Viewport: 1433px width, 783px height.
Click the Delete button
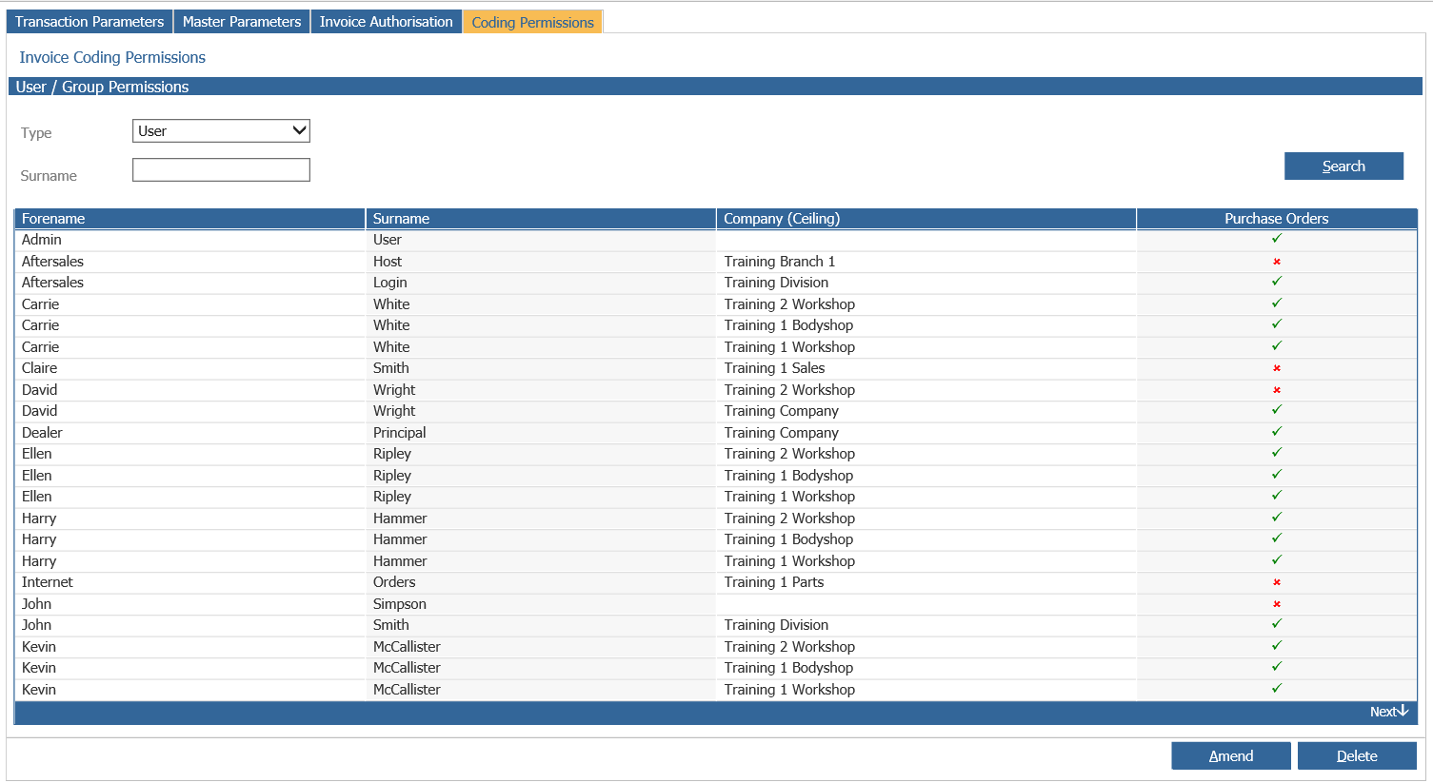(x=1356, y=756)
